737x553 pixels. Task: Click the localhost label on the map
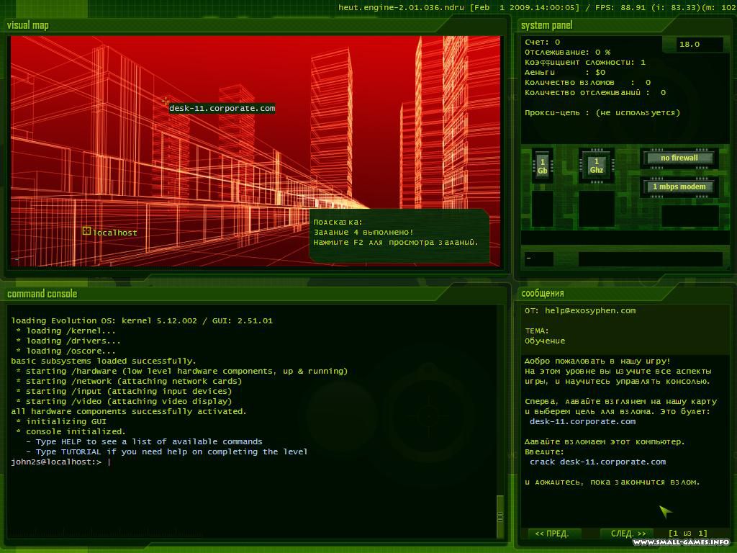click(114, 233)
